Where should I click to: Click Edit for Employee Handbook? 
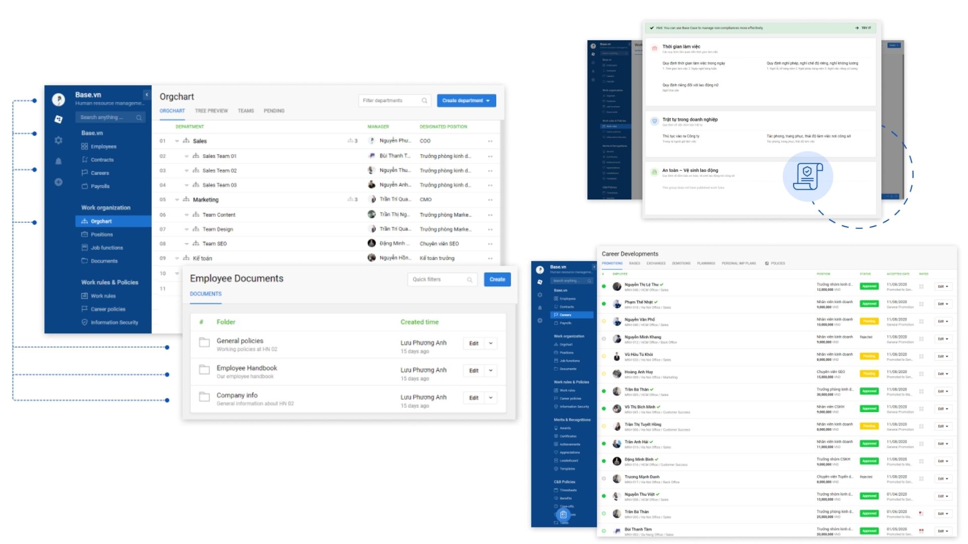pos(474,371)
